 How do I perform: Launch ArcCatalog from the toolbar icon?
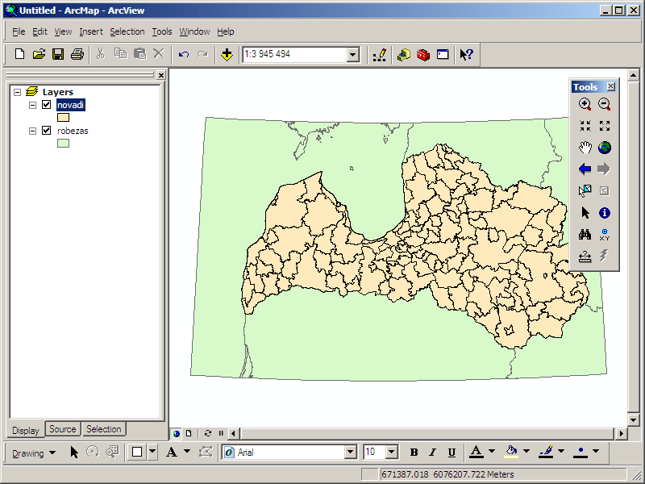click(404, 54)
